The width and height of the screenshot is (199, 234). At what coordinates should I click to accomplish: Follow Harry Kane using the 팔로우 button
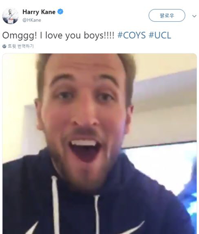pyautogui.click(x=167, y=16)
